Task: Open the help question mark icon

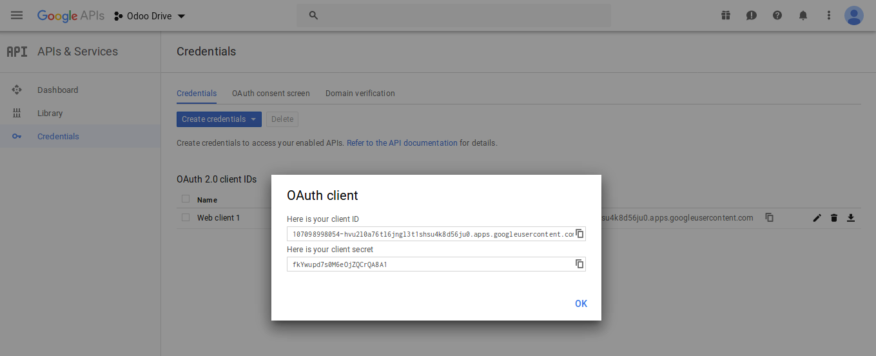Action: (x=777, y=15)
